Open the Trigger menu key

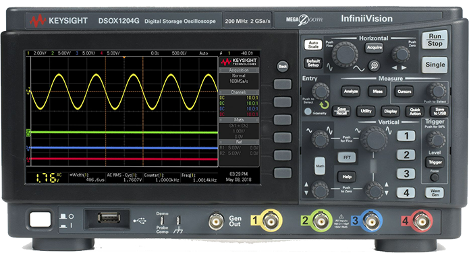click(x=435, y=162)
